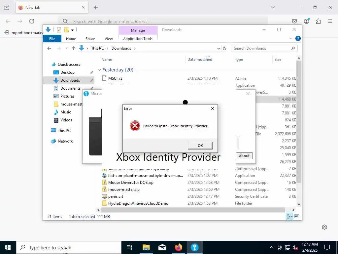
Task: Click the Manage contextual tab
Action: pos(138,30)
